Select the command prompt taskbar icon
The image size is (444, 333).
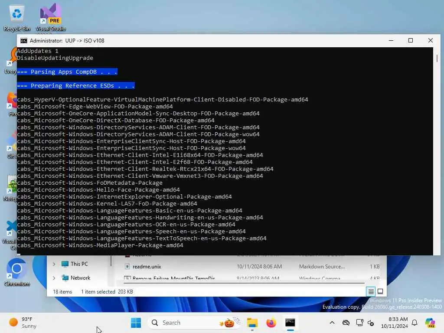pyautogui.click(x=290, y=323)
